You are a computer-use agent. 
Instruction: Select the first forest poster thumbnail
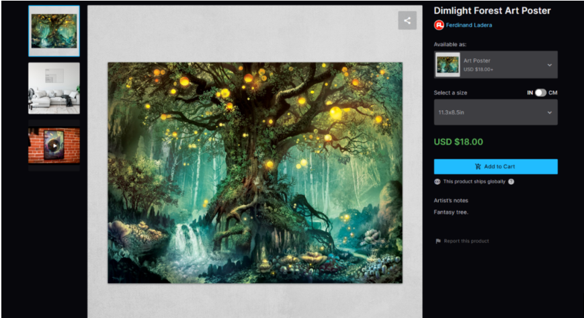click(54, 31)
